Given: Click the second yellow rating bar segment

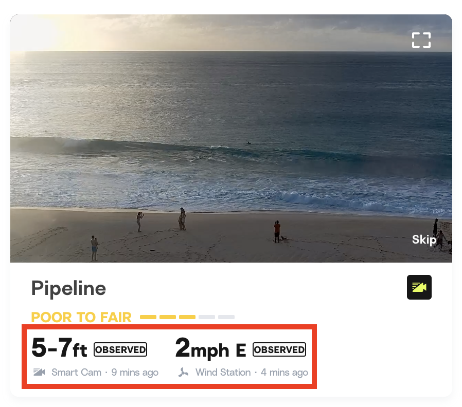Looking at the screenshot, I should tap(168, 317).
